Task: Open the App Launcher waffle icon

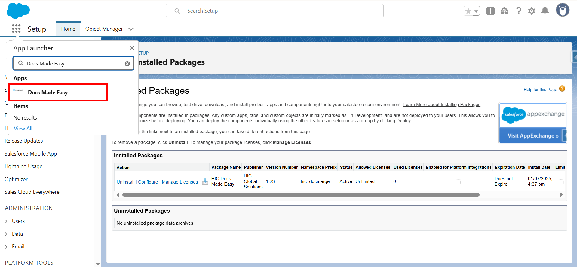Action: pos(16,29)
